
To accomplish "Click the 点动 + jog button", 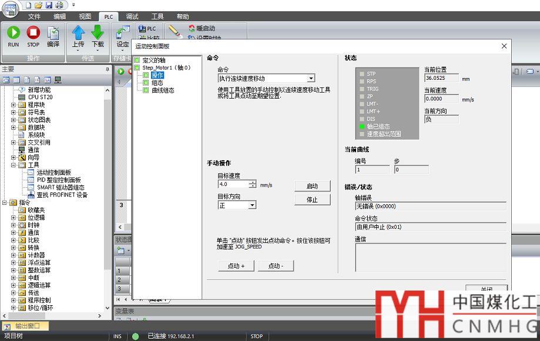I will click(236, 266).
